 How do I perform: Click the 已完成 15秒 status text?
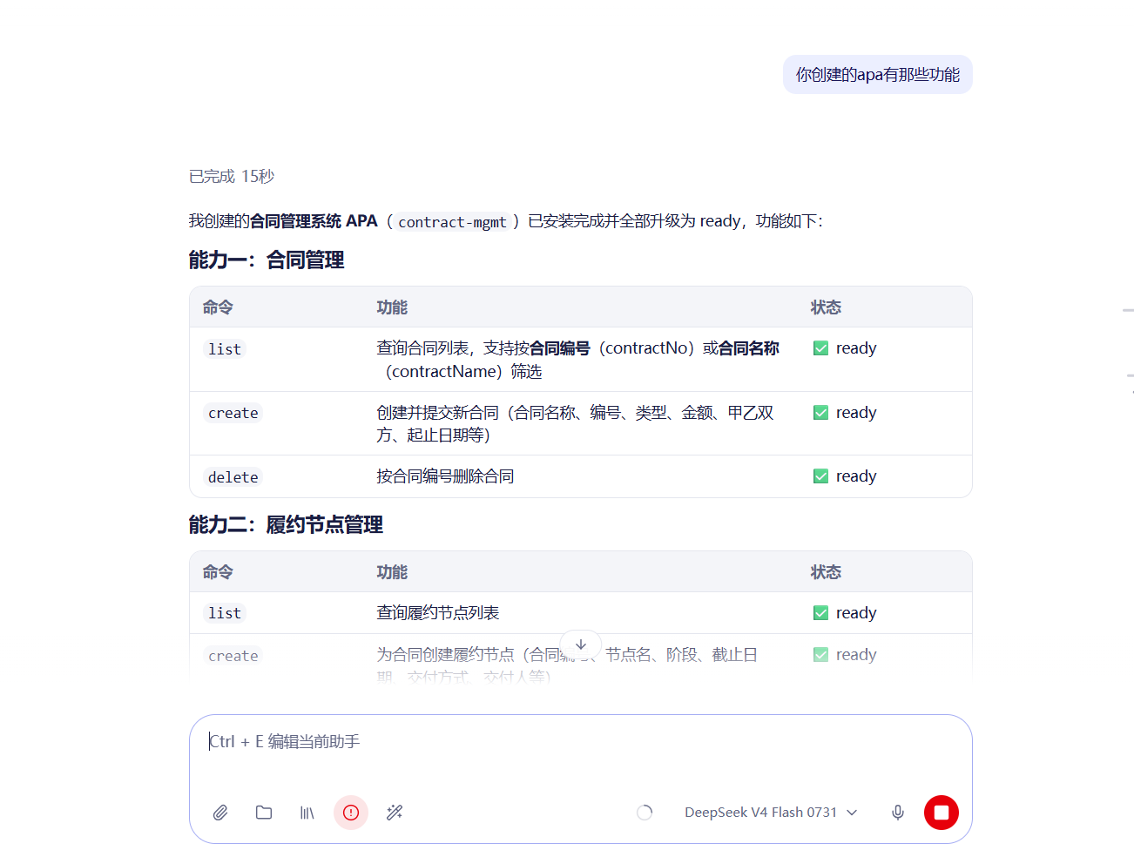[x=232, y=177]
